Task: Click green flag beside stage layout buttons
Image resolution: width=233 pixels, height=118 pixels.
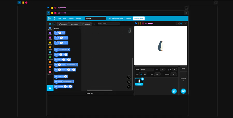Action: 136,23
